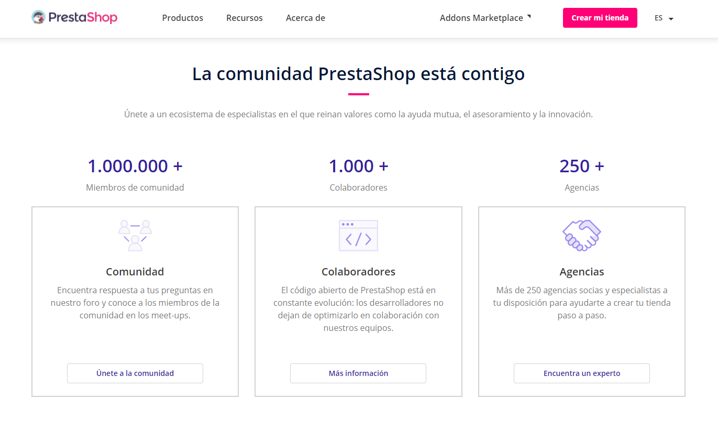
Task: Click the La comunidad PrestaShop está contigo heading
Action: pyautogui.click(x=359, y=74)
